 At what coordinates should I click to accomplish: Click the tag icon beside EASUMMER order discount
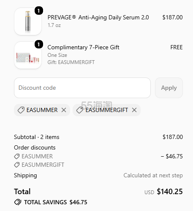coord(17,156)
